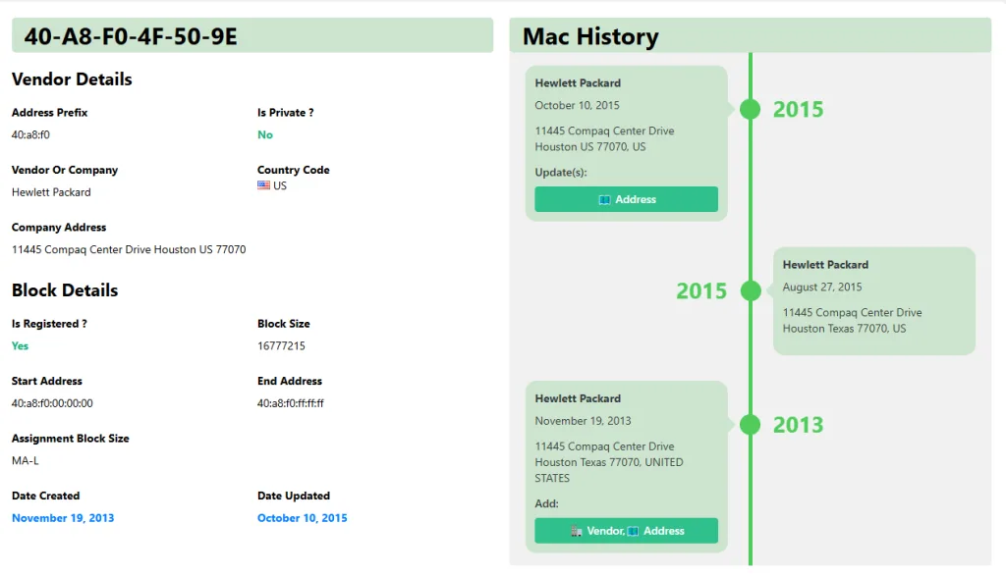The image size is (1006, 576).
Task: Click the Mac History heading
Action: point(587,35)
